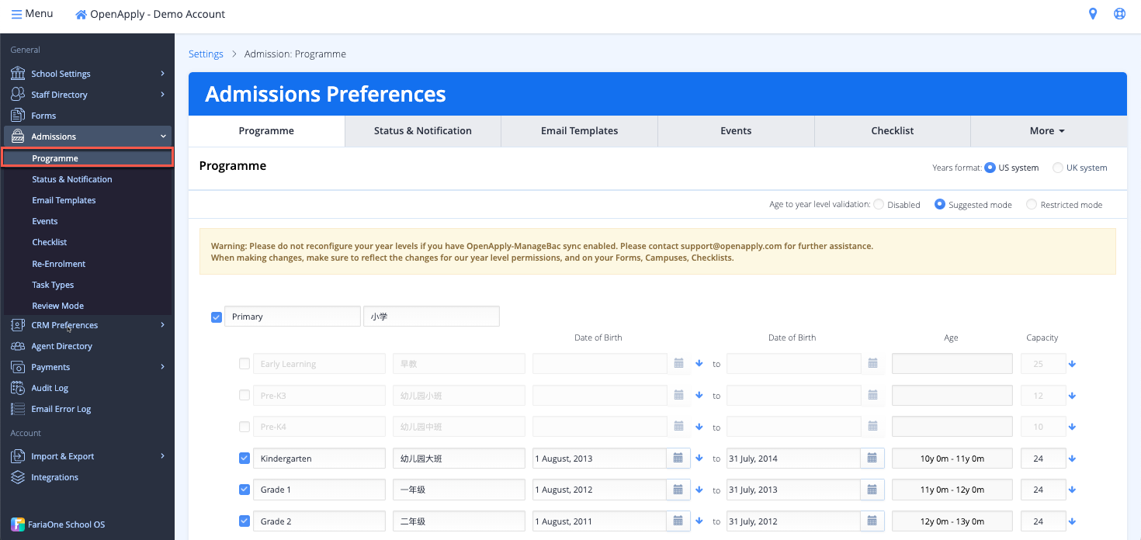Click down arrow beside Kindergarten start date
Screen dimensions: 1141x540
tap(699, 459)
